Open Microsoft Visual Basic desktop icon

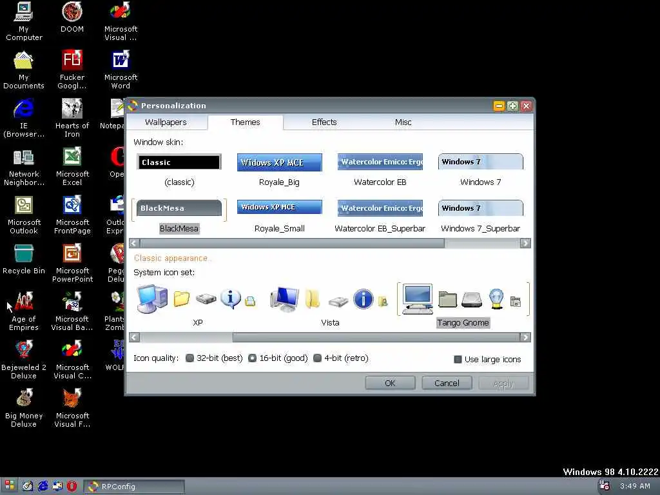(x=72, y=311)
